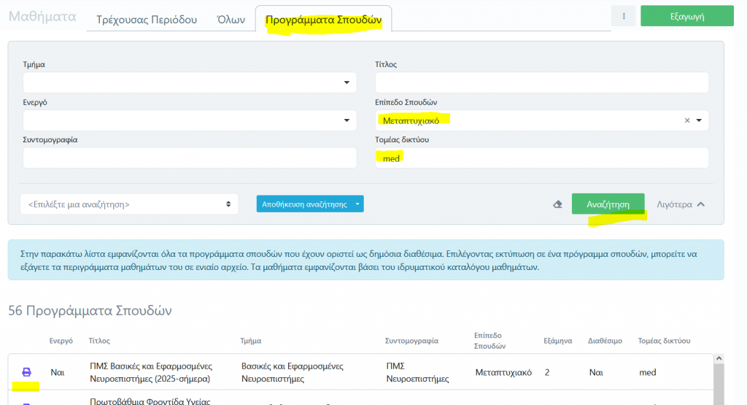
Task: Click the eraser clear-filters icon
Action: [x=558, y=204]
